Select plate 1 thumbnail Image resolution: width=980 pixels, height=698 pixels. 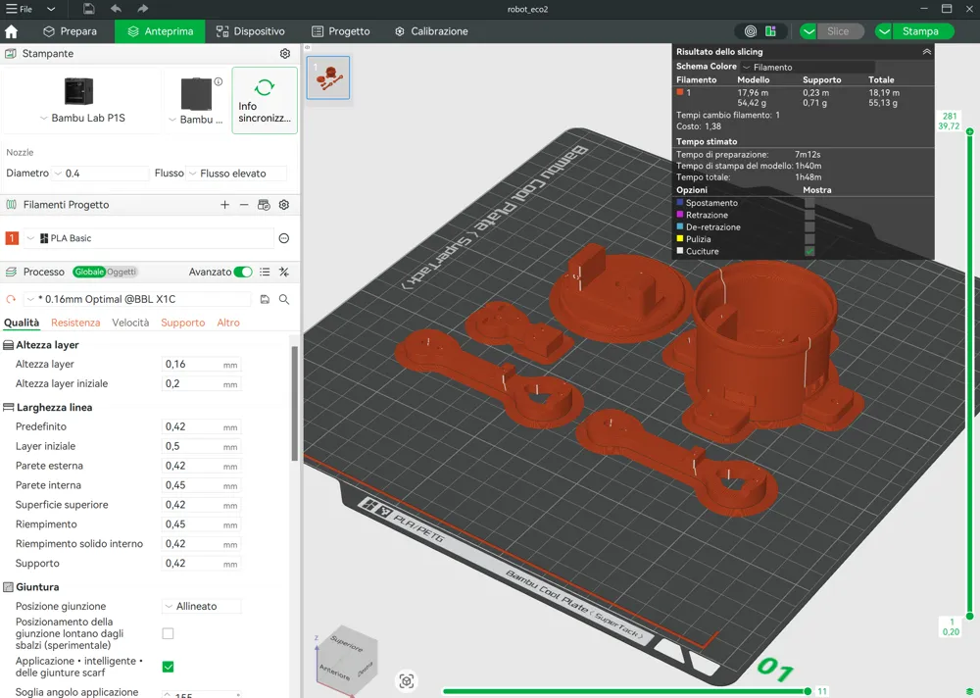pyautogui.click(x=328, y=77)
